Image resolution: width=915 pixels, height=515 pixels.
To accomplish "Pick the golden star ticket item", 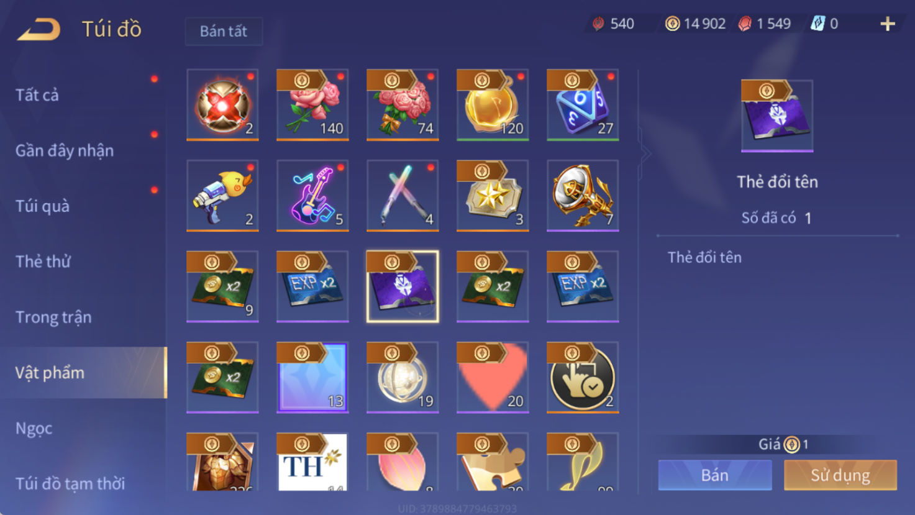I will pyautogui.click(x=493, y=196).
